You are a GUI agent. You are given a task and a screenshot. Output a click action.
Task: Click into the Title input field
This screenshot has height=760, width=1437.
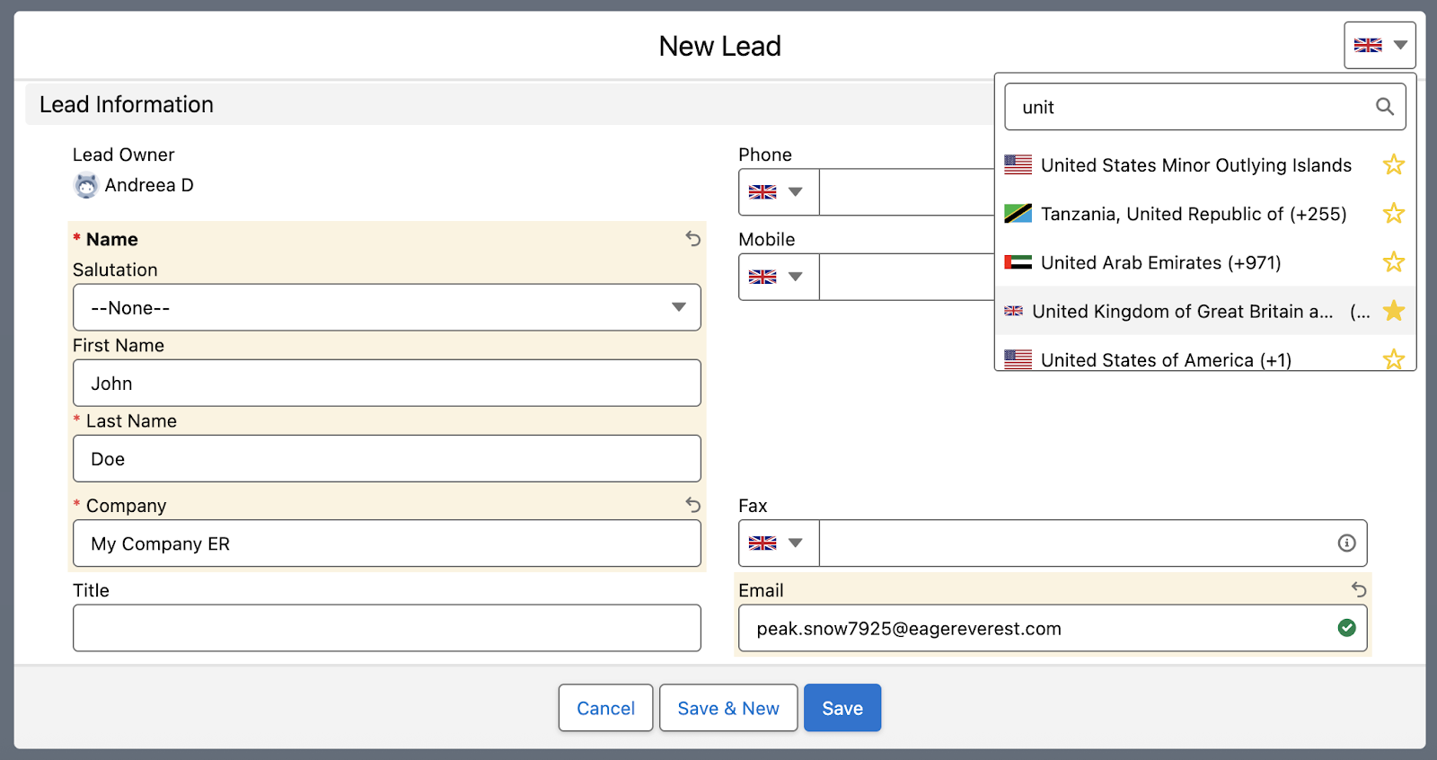point(386,627)
